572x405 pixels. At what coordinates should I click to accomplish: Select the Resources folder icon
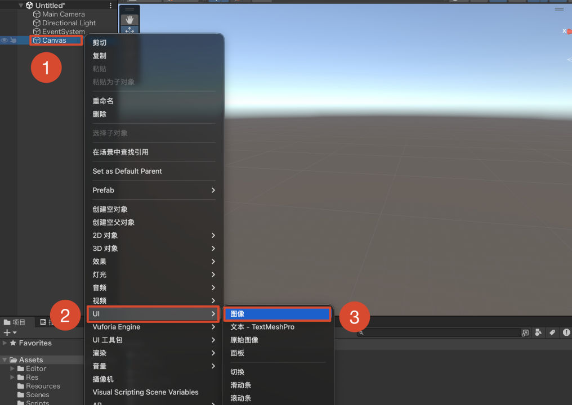pyautogui.click(x=21, y=386)
